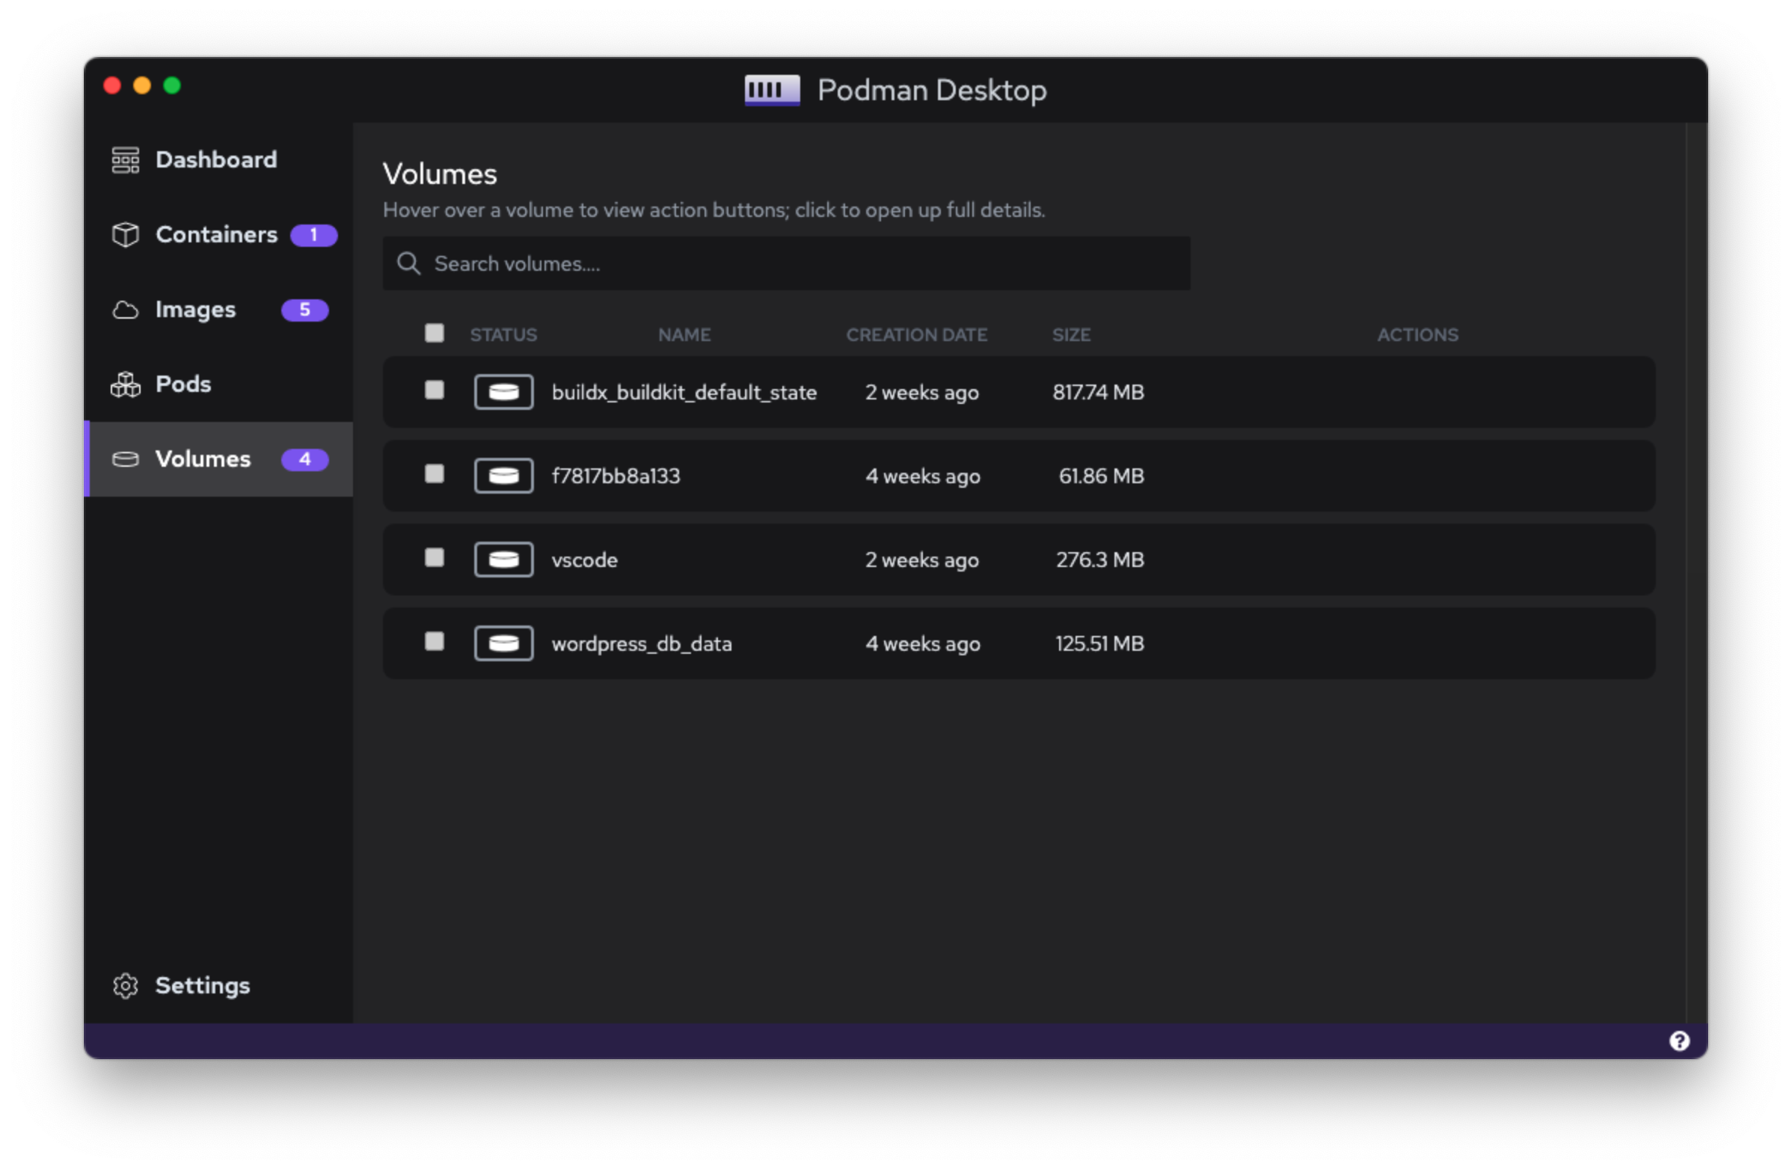
Task: Navigate to the Pods section
Action: tap(182, 384)
